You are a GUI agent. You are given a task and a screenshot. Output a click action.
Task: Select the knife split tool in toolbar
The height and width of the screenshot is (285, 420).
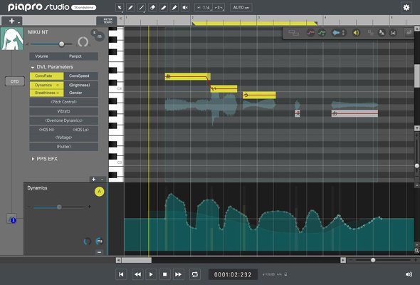164,8
